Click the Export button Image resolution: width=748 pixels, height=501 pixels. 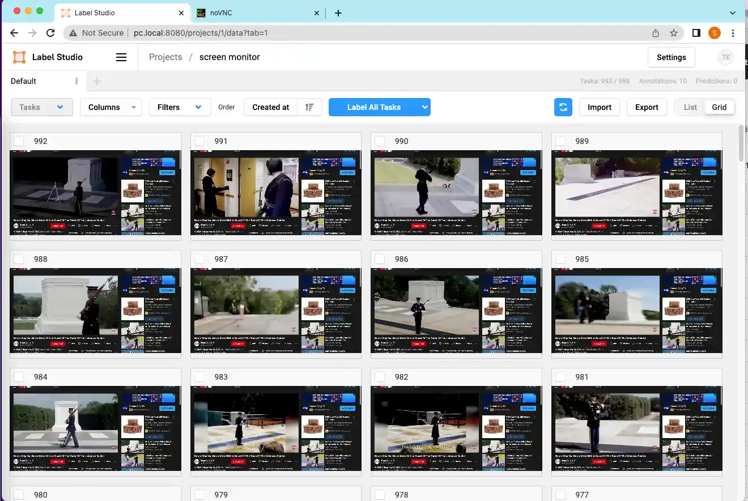pos(647,107)
